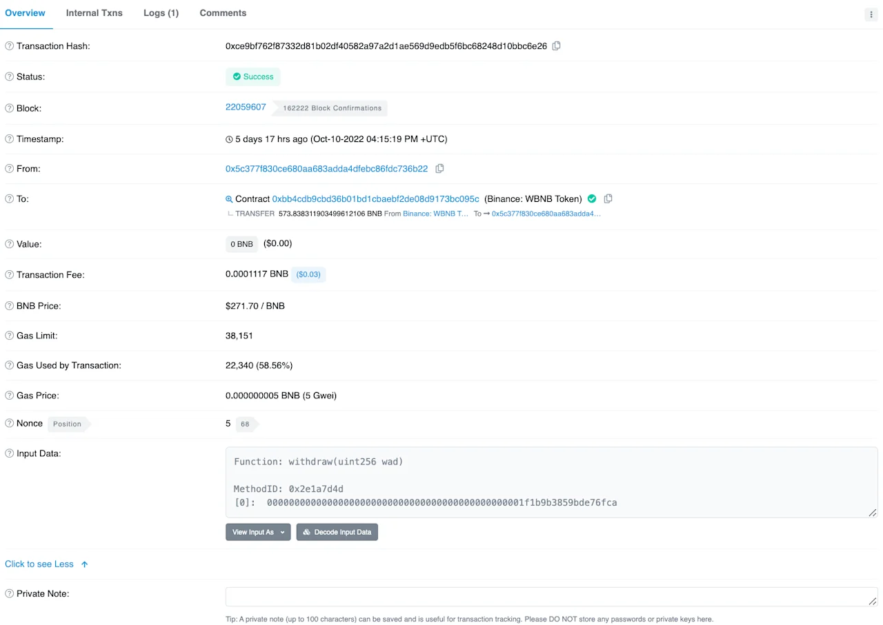This screenshot has height=625, width=883.
Task: Open the From address 0x5c377f83 link
Action: [x=326, y=169]
